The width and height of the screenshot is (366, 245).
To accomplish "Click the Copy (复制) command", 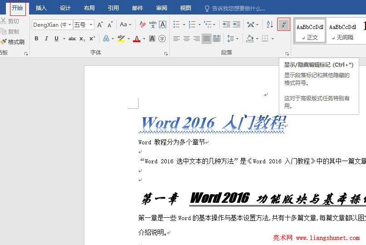I will click(10, 31).
